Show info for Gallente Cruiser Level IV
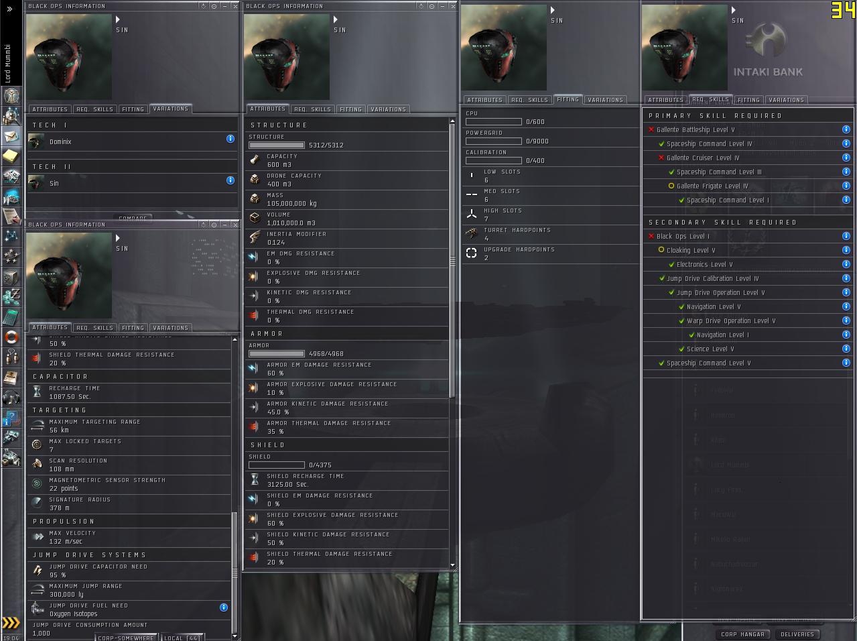857x641 pixels. pyautogui.click(x=846, y=158)
